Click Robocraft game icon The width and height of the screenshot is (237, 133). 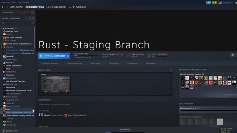(4, 103)
